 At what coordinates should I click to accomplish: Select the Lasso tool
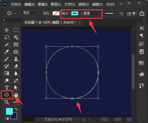(7, 37)
